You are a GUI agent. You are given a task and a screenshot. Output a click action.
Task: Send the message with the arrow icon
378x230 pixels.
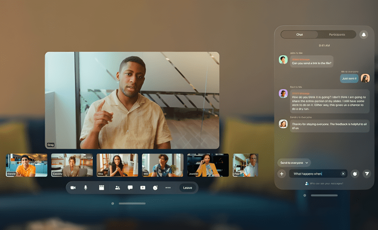click(x=366, y=174)
